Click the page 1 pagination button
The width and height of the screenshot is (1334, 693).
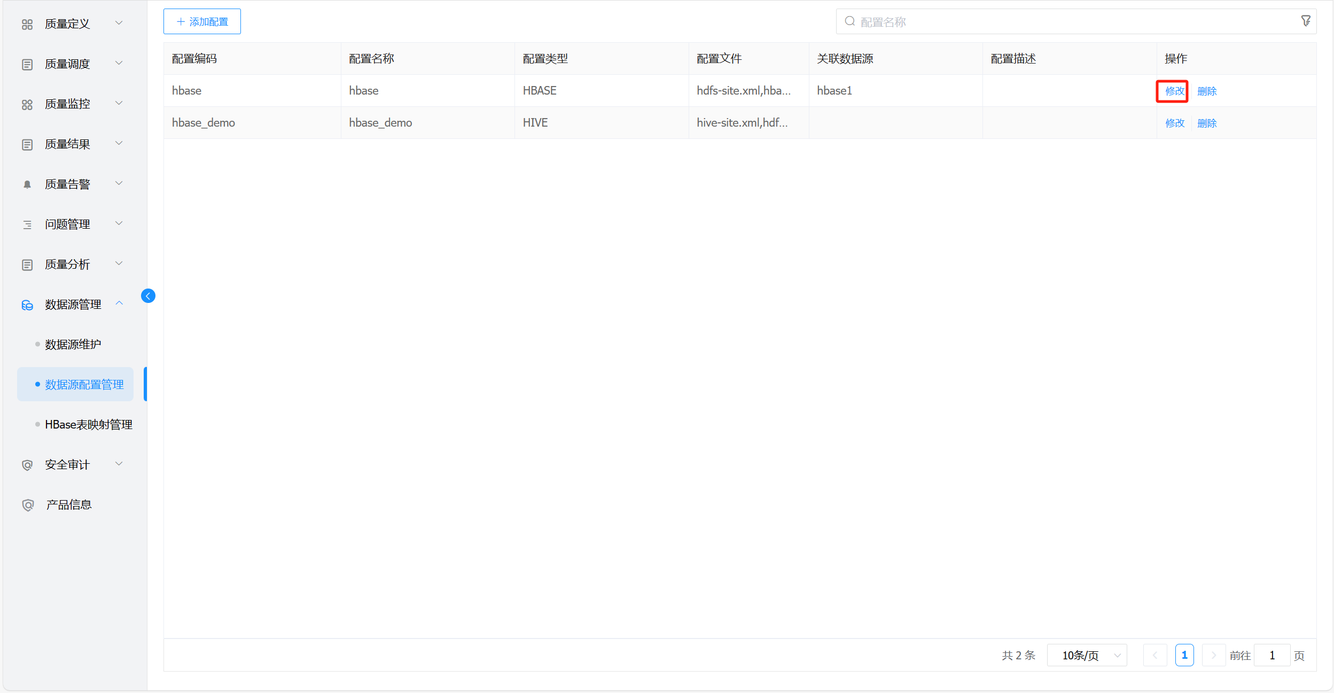pyautogui.click(x=1184, y=655)
